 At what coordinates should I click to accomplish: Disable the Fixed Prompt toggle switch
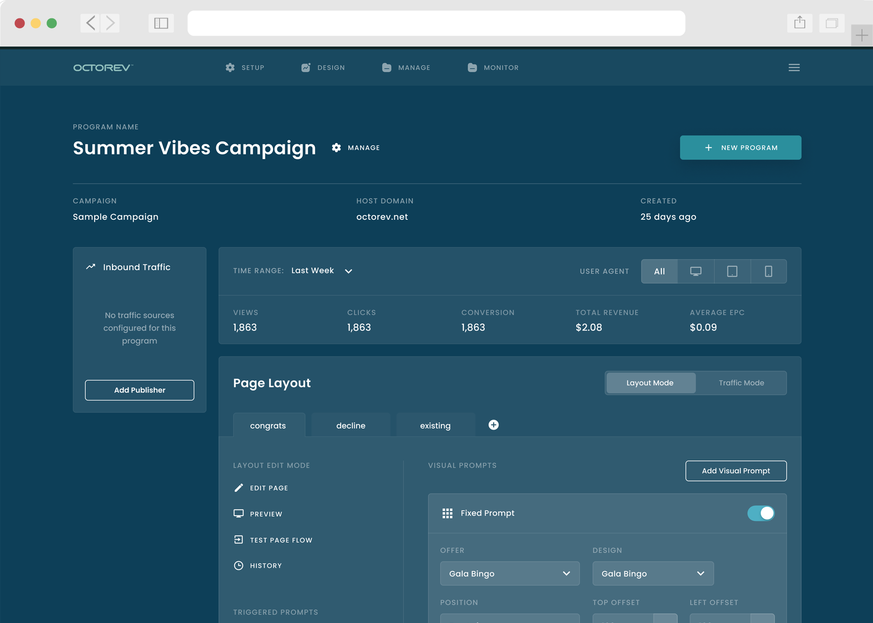760,513
